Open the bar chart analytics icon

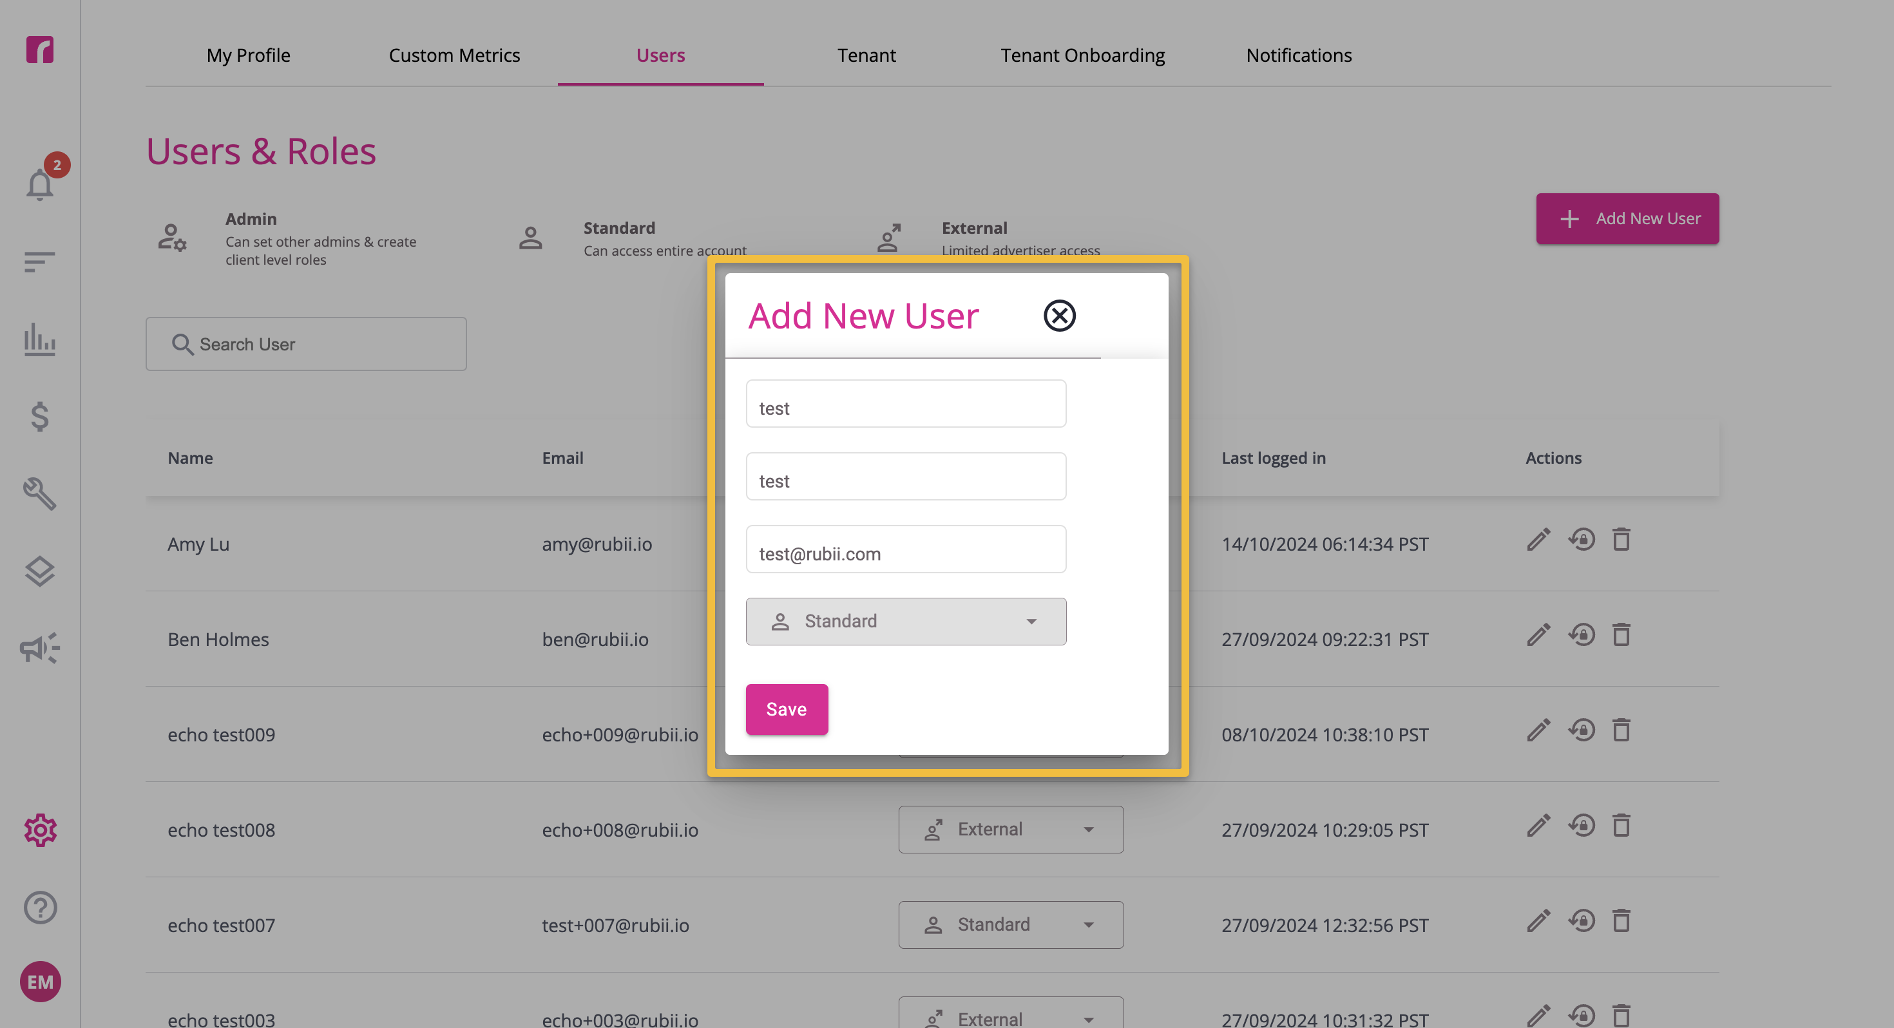click(x=40, y=339)
